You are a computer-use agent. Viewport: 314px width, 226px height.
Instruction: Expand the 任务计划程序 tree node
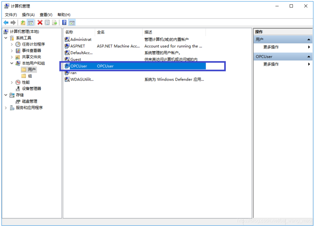12,44
